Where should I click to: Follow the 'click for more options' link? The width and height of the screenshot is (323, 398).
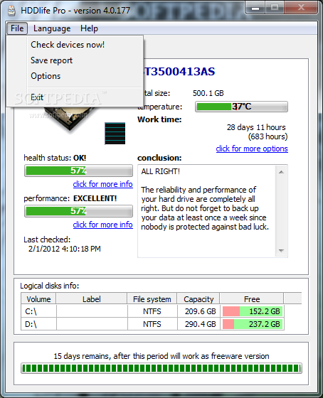[x=252, y=149]
